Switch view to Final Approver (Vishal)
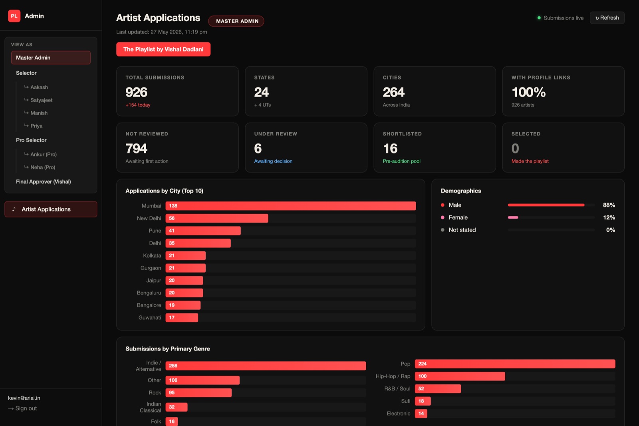 (x=44, y=182)
